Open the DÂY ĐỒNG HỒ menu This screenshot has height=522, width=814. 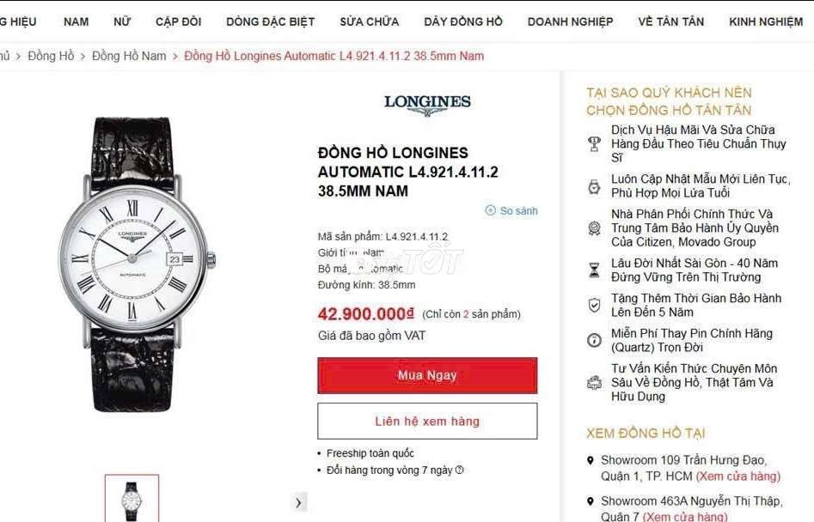(x=463, y=21)
